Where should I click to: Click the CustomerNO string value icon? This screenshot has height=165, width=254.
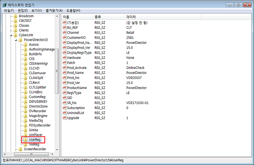tap(64, 37)
